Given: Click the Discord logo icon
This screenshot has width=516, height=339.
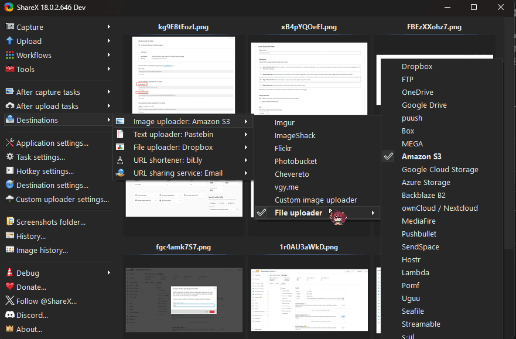Looking at the screenshot, I should tap(10, 315).
